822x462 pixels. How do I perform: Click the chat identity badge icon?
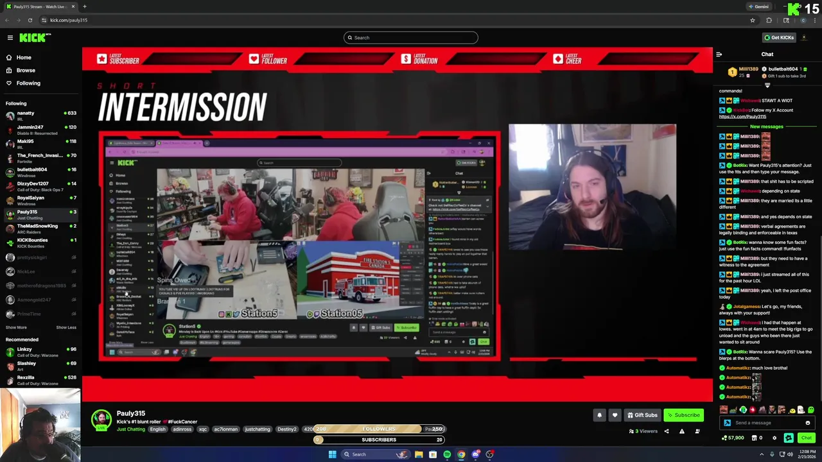click(727, 423)
